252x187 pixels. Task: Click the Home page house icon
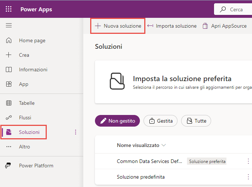coord(9,40)
